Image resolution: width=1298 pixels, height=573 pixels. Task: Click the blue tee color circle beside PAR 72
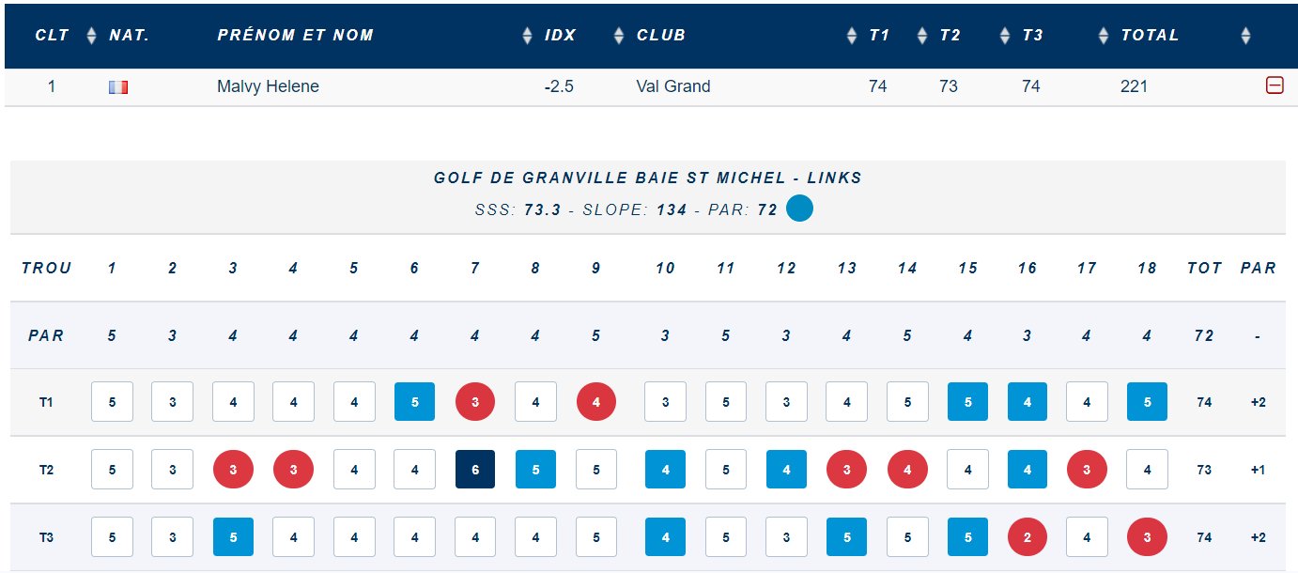coord(799,209)
